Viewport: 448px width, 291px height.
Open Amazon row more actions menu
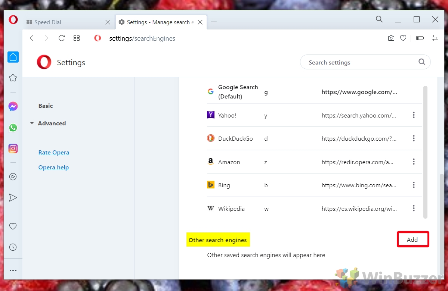pos(414,162)
